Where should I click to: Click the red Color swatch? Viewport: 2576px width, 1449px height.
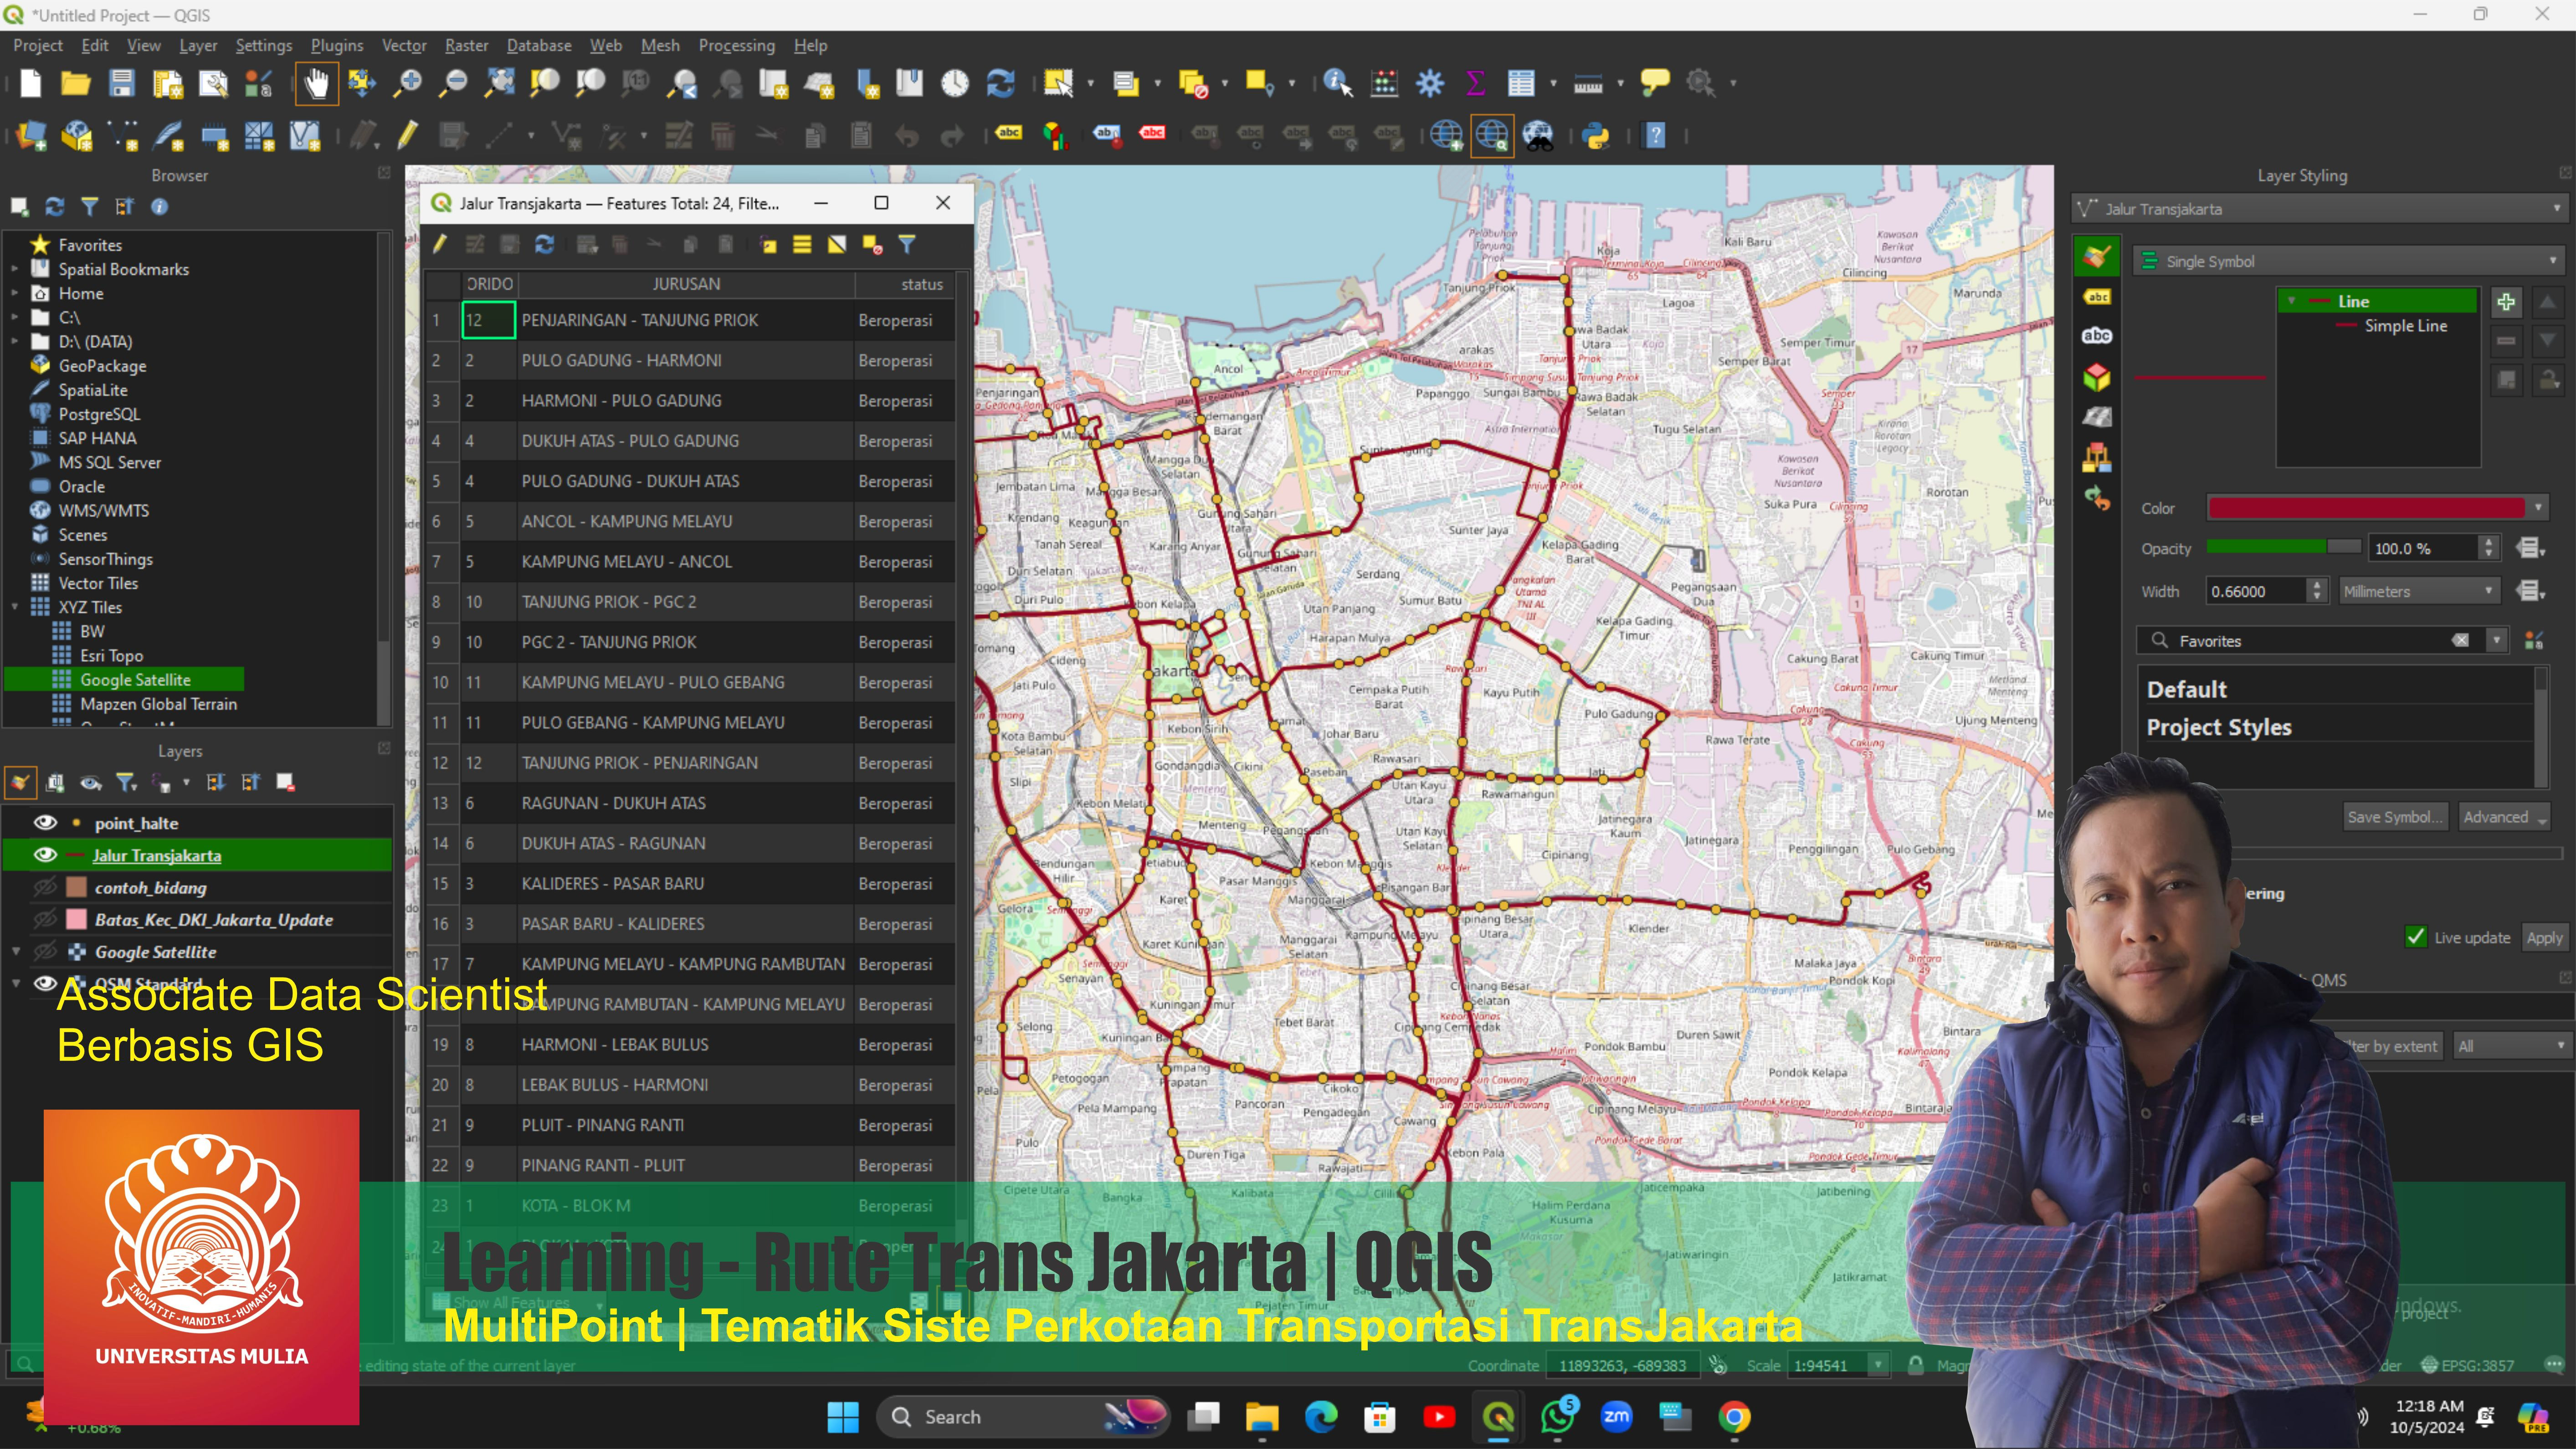pyautogui.click(x=2366, y=508)
